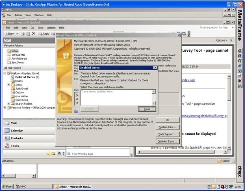
Task: Click the Close button in Disabled Items dialog
Action: [147, 109]
